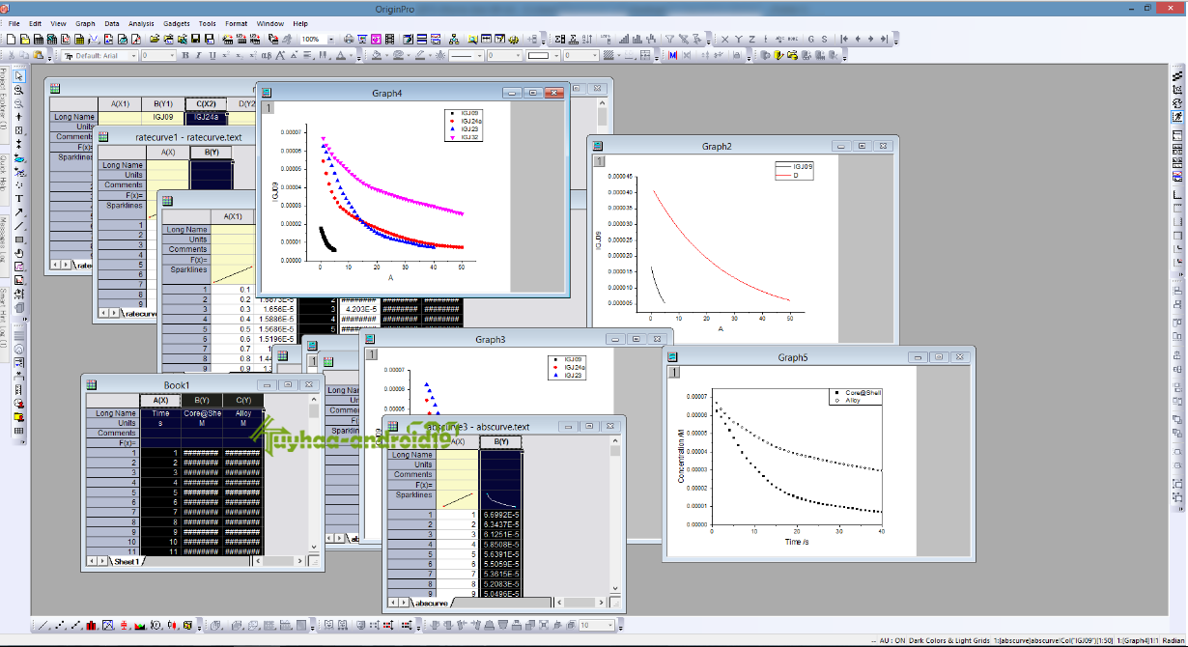Select the Zoom Out tool
The height and width of the screenshot is (647, 1188).
[19, 103]
